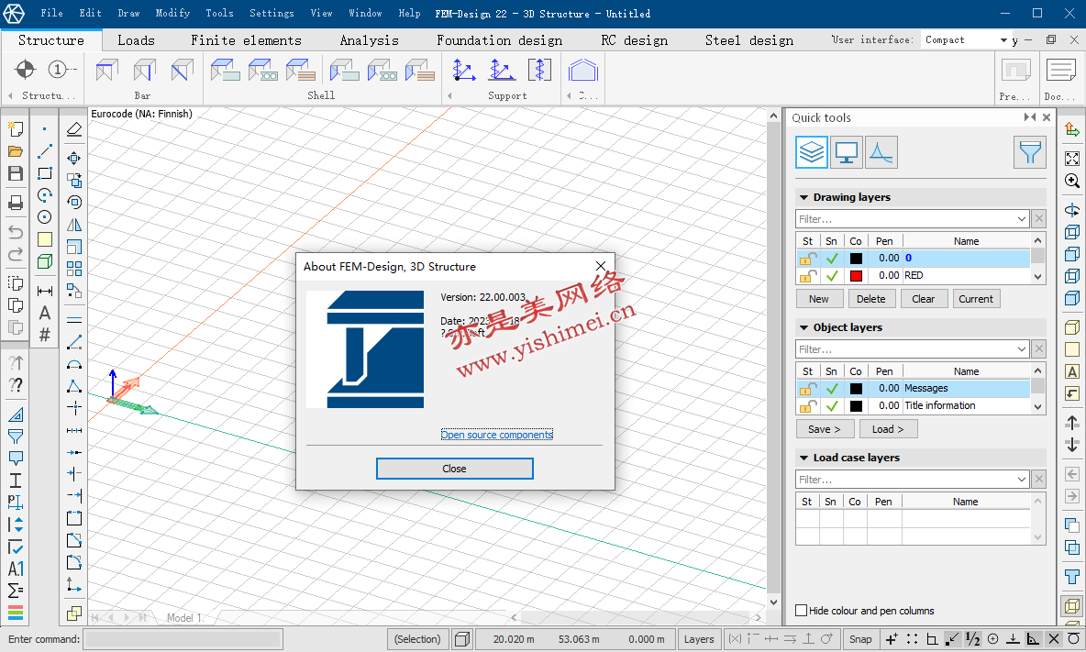Select the draw circle tool

tap(45, 217)
